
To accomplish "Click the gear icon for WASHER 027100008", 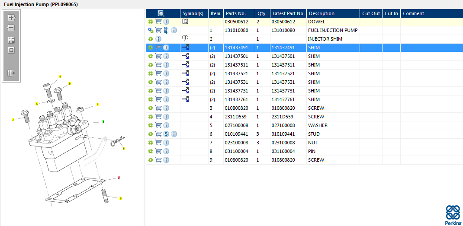I will [151, 125].
